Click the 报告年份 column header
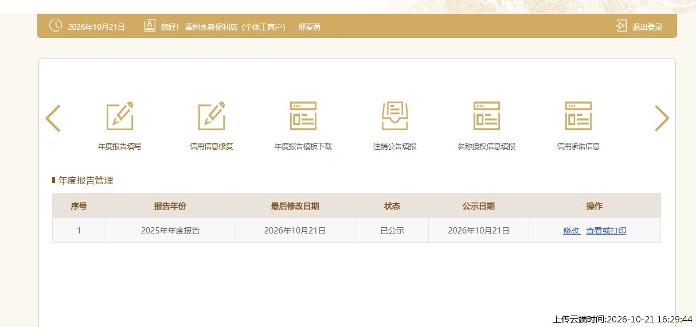Viewport: 696px width, 327px height. click(x=170, y=206)
